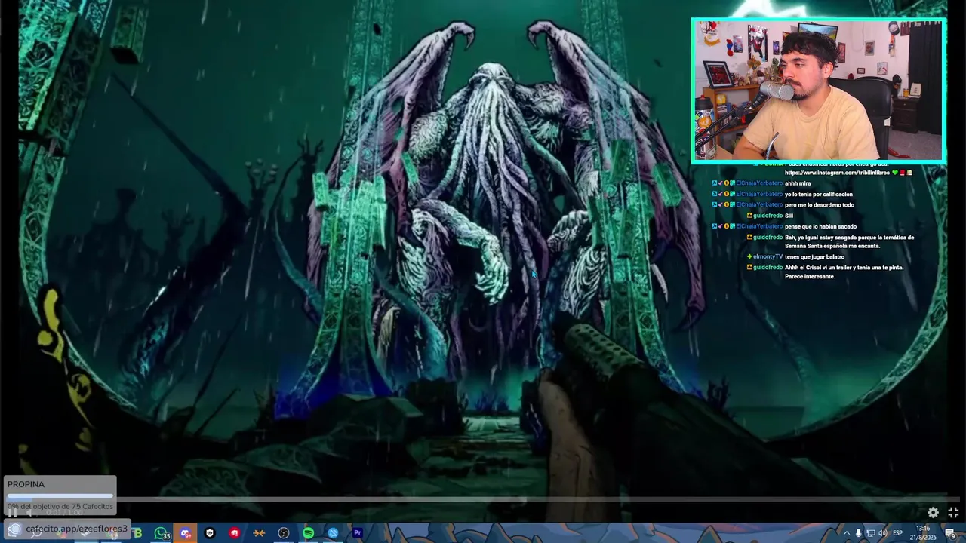Click chat message "pense que lo habian sacado"
Screen dimensions: 966x543
coord(820,226)
